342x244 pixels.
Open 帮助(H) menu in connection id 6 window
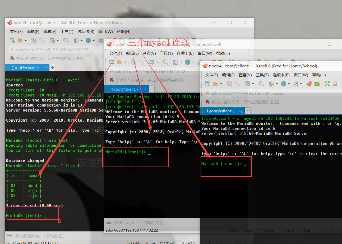coord(319,75)
